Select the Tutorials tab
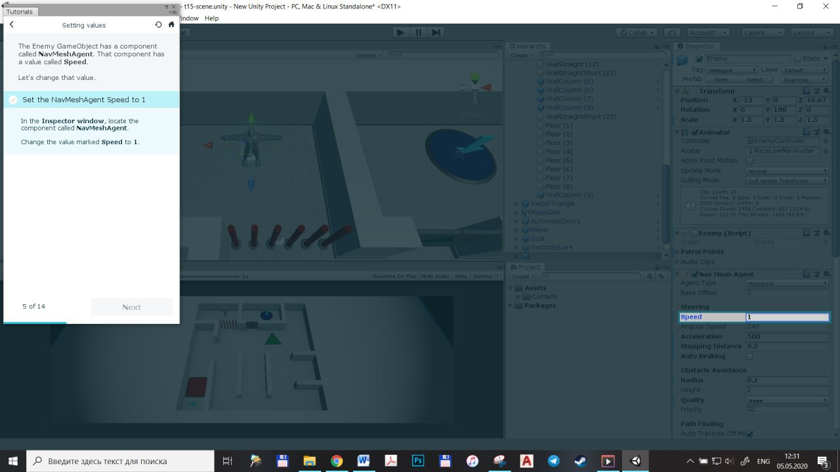The height and width of the screenshot is (472, 840). 20,11
